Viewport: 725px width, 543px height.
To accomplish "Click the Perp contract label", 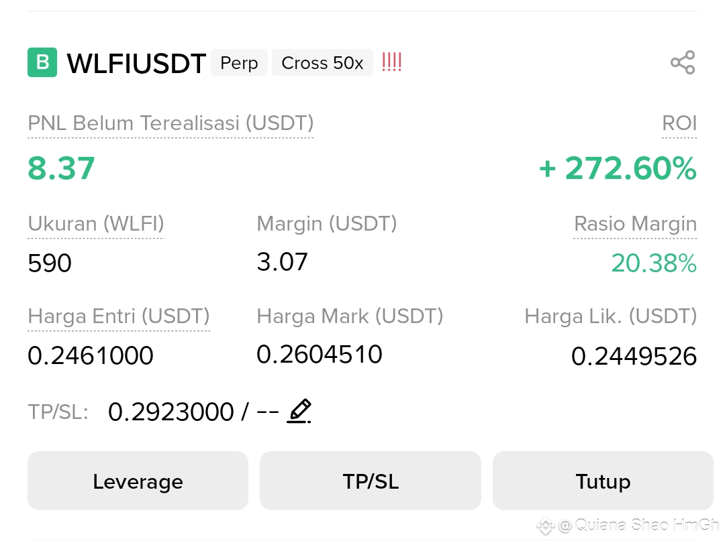I will [x=239, y=62].
